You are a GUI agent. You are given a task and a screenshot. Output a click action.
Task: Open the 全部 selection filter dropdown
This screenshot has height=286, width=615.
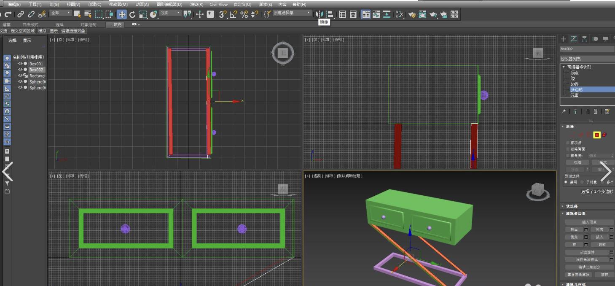61,13
